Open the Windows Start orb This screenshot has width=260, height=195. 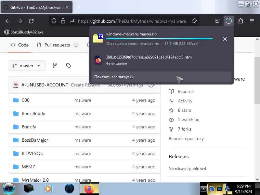[8, 188]
